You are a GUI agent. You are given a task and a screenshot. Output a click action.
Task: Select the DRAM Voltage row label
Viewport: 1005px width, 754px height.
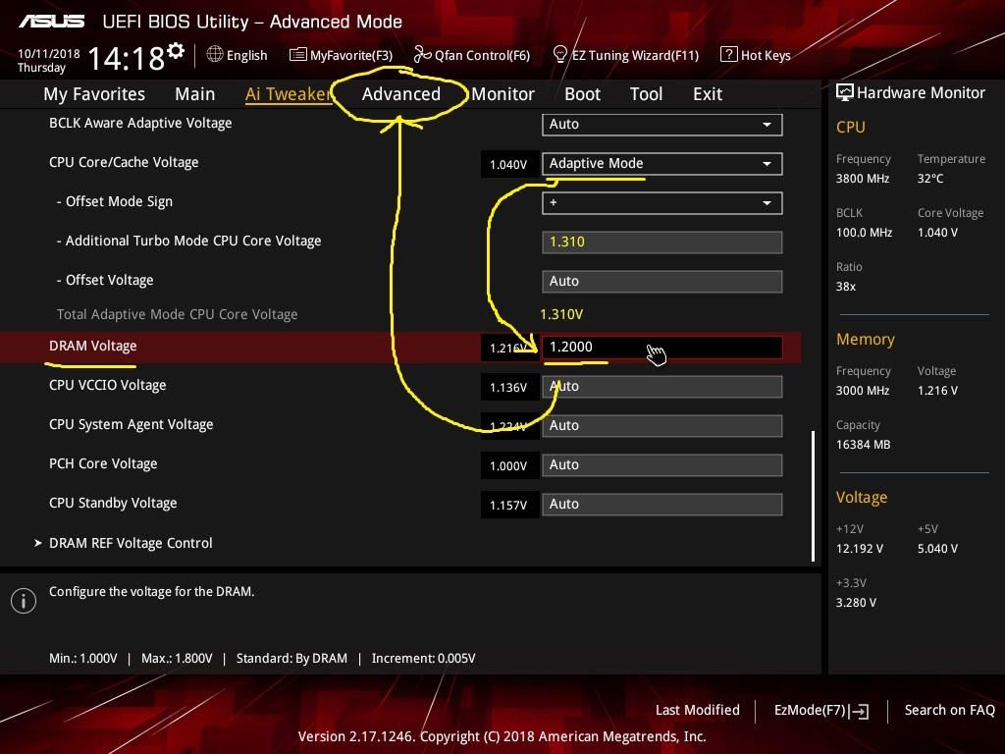pos(93,347)
